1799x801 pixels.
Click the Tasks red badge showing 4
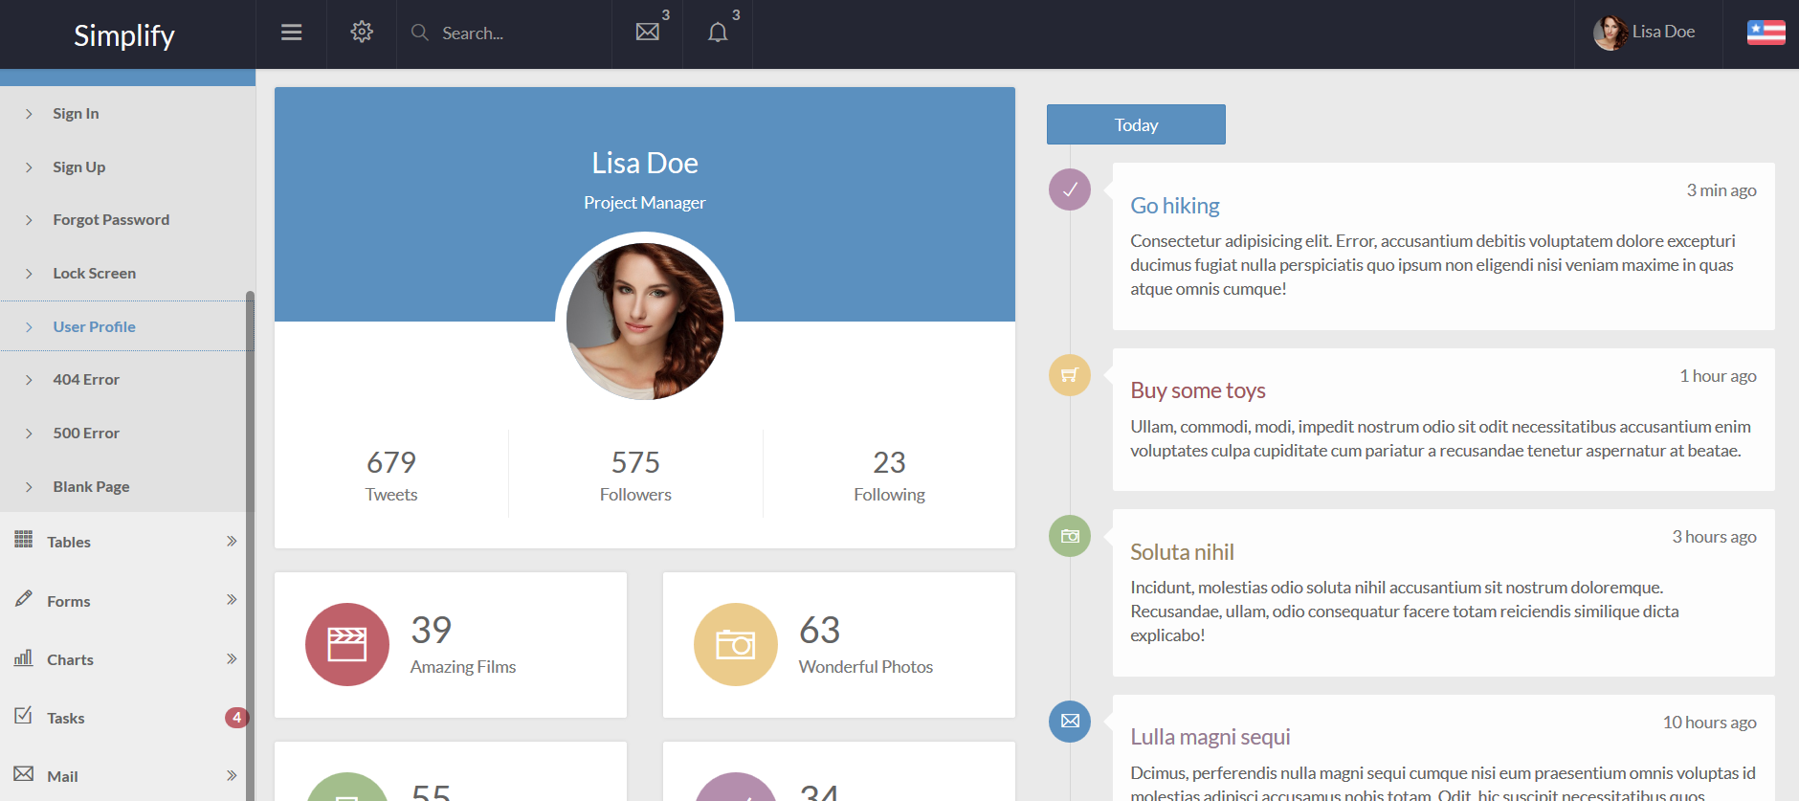click(236, 718)
